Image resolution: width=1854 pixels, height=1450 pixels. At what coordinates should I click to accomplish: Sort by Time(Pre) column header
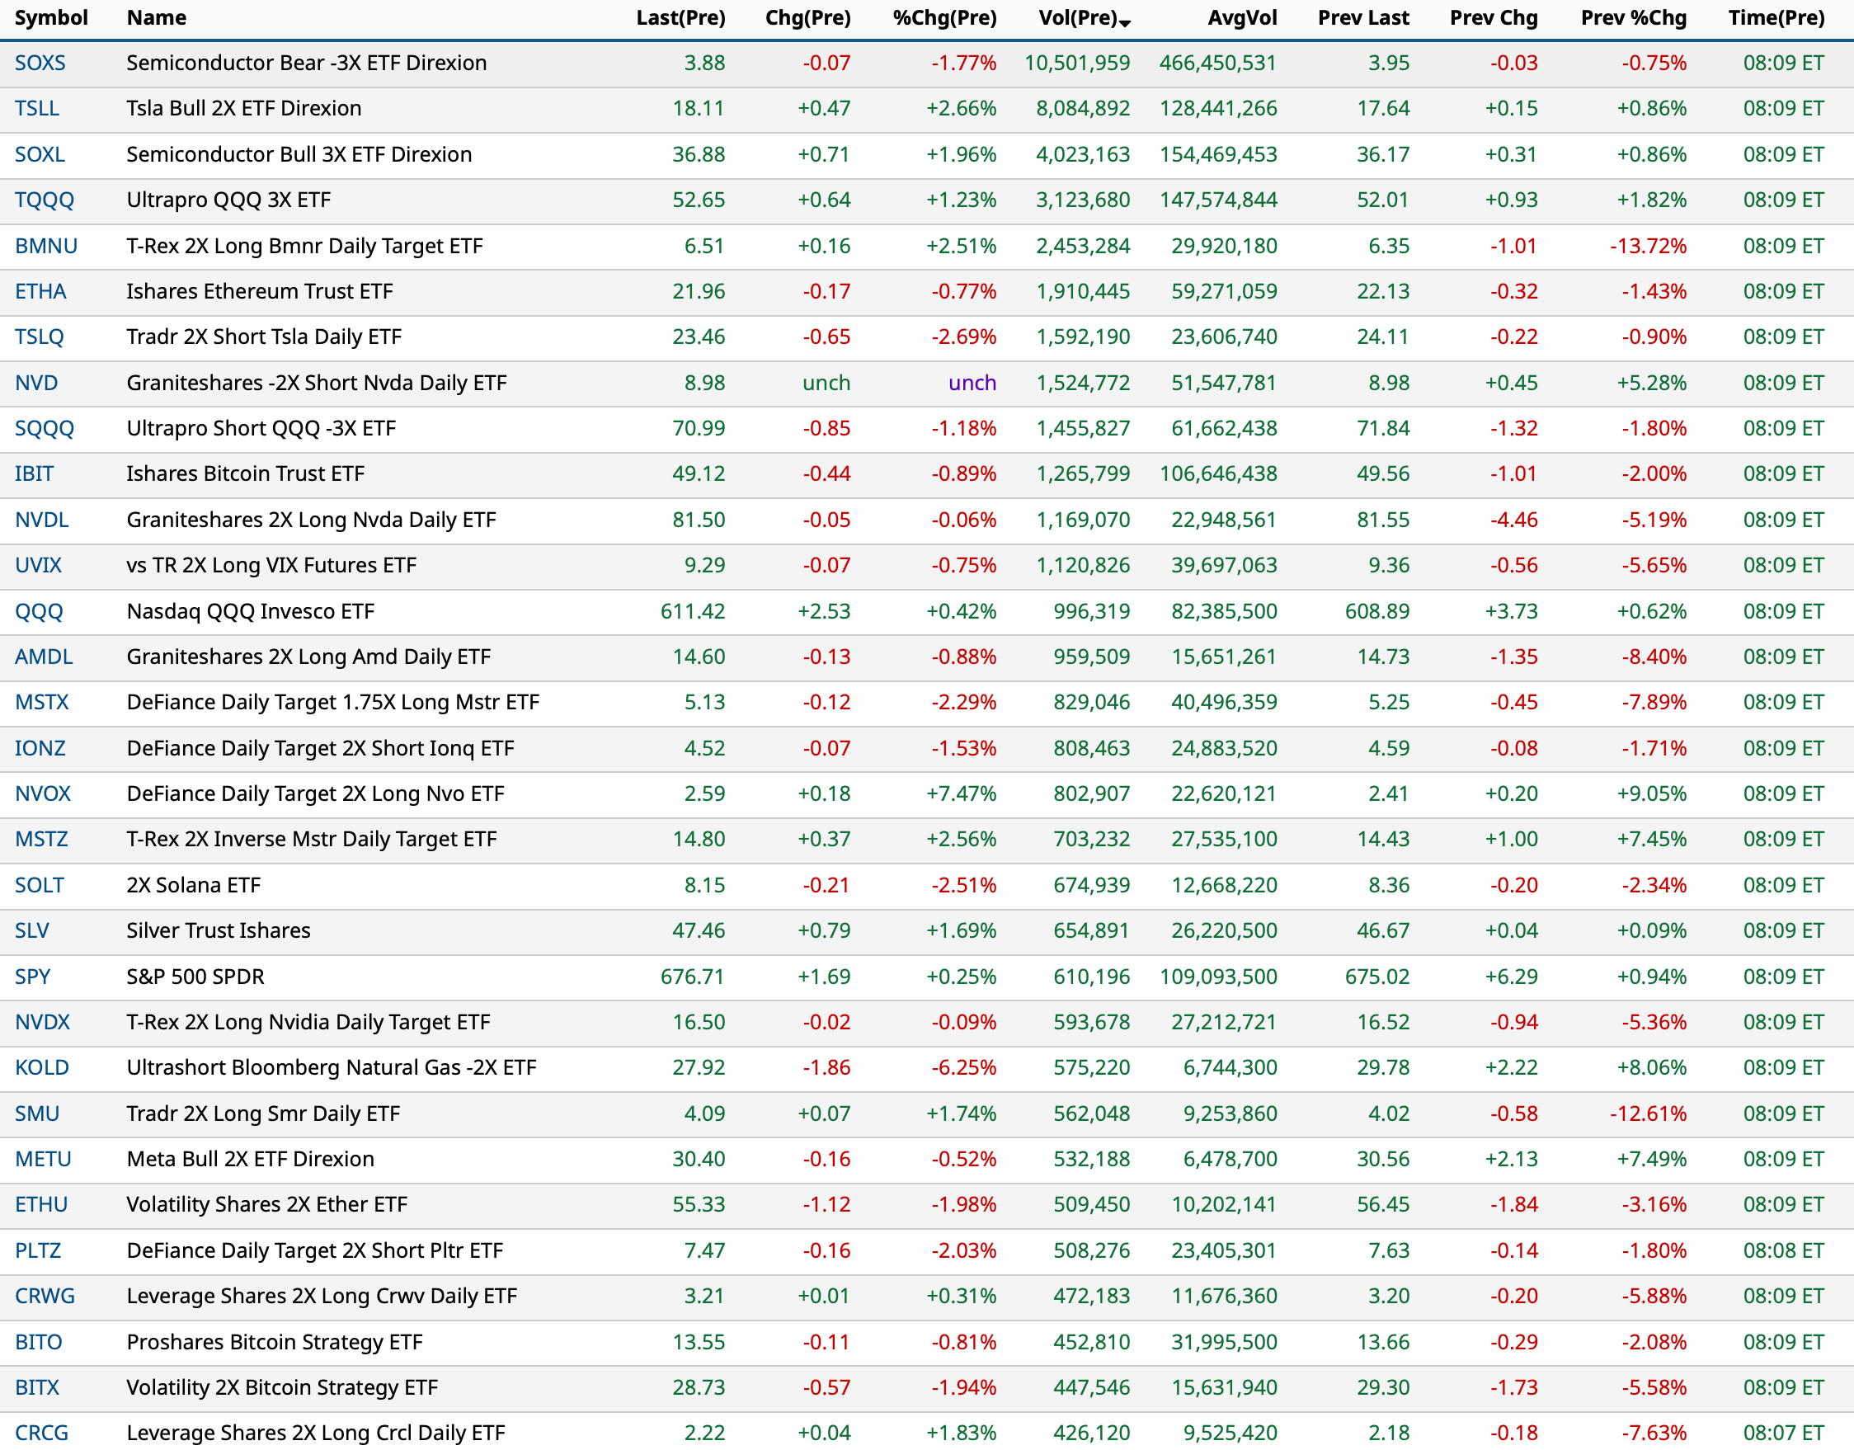(x=1775, y=18)
